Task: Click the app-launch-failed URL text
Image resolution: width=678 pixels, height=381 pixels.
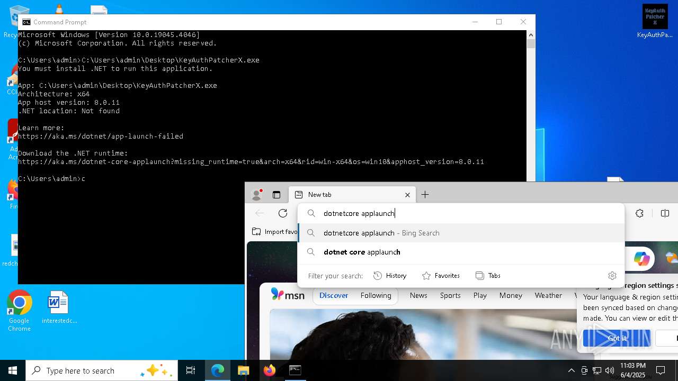Action: [101, 137]
